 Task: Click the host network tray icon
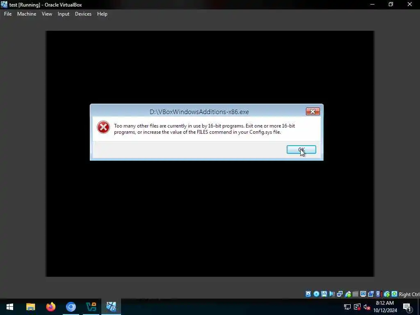[x=347, y=307]
